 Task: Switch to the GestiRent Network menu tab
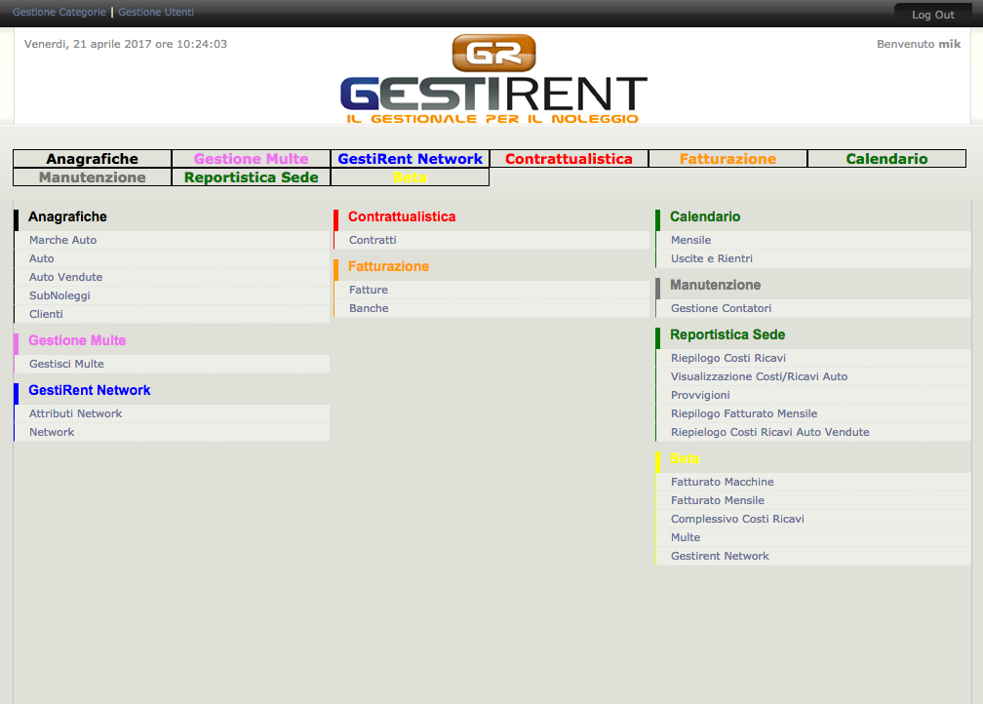[410, 159]
